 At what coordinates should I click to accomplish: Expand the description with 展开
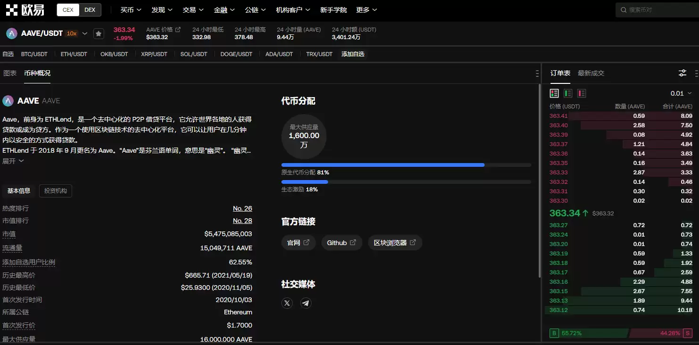(x=13, y=161)
